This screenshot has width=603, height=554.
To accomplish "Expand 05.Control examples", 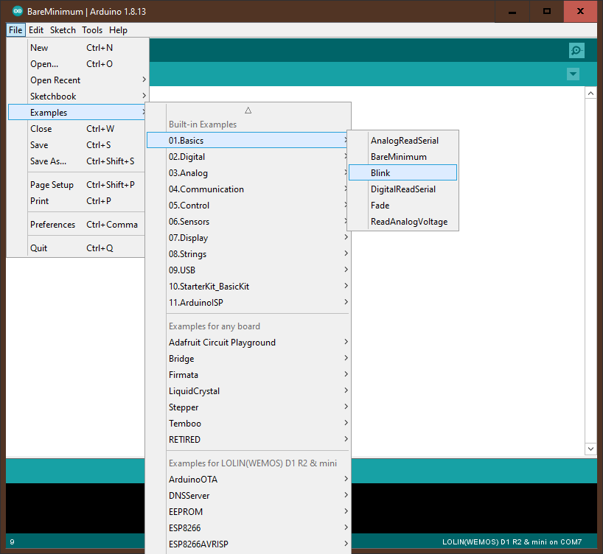I will pyautogui.click(x=248, y=206).
